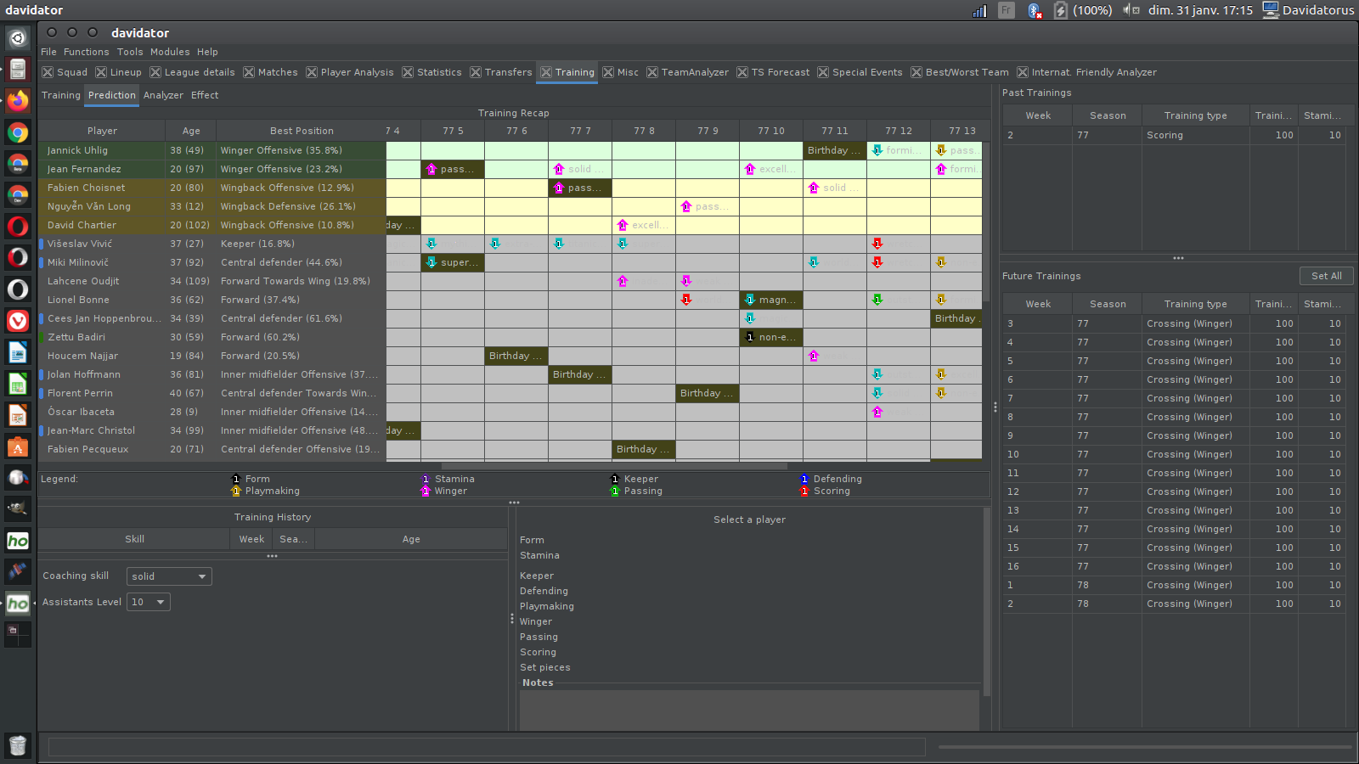Click the yellow Playmaking arrow in the legend
Screen dimensions: 1359x764
coord(236,491)
